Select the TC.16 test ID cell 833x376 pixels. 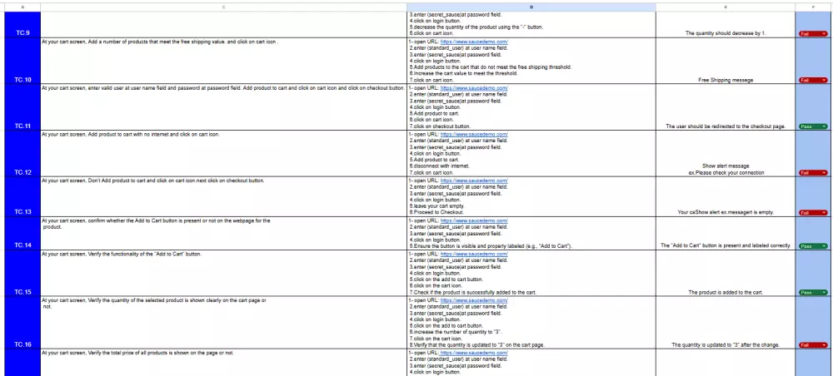tap(22, 323)
